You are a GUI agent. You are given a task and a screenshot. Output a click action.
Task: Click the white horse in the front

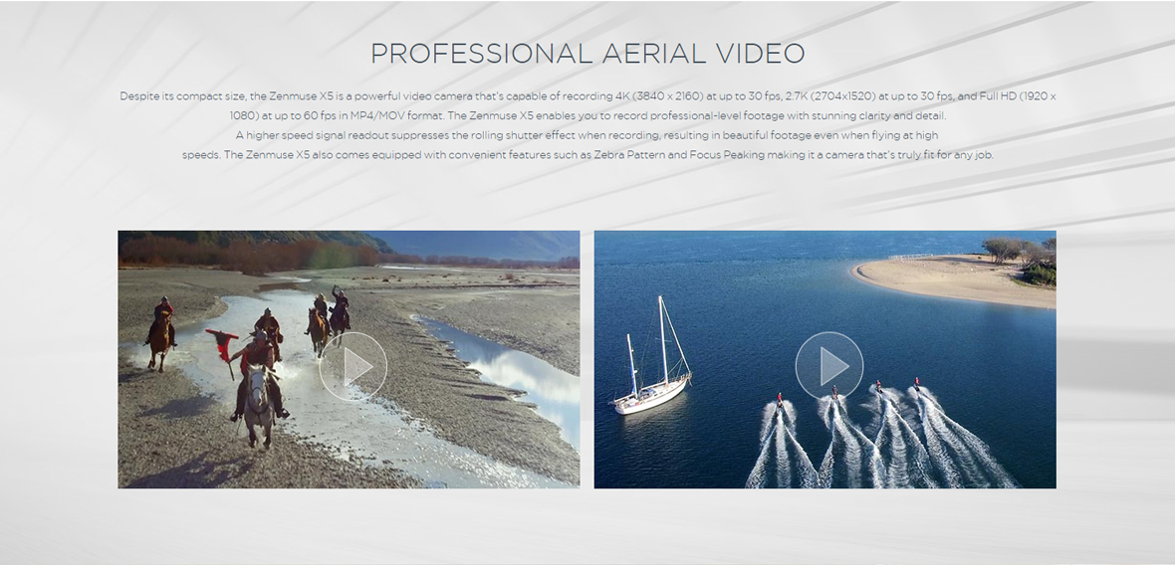tap(259, 403)
